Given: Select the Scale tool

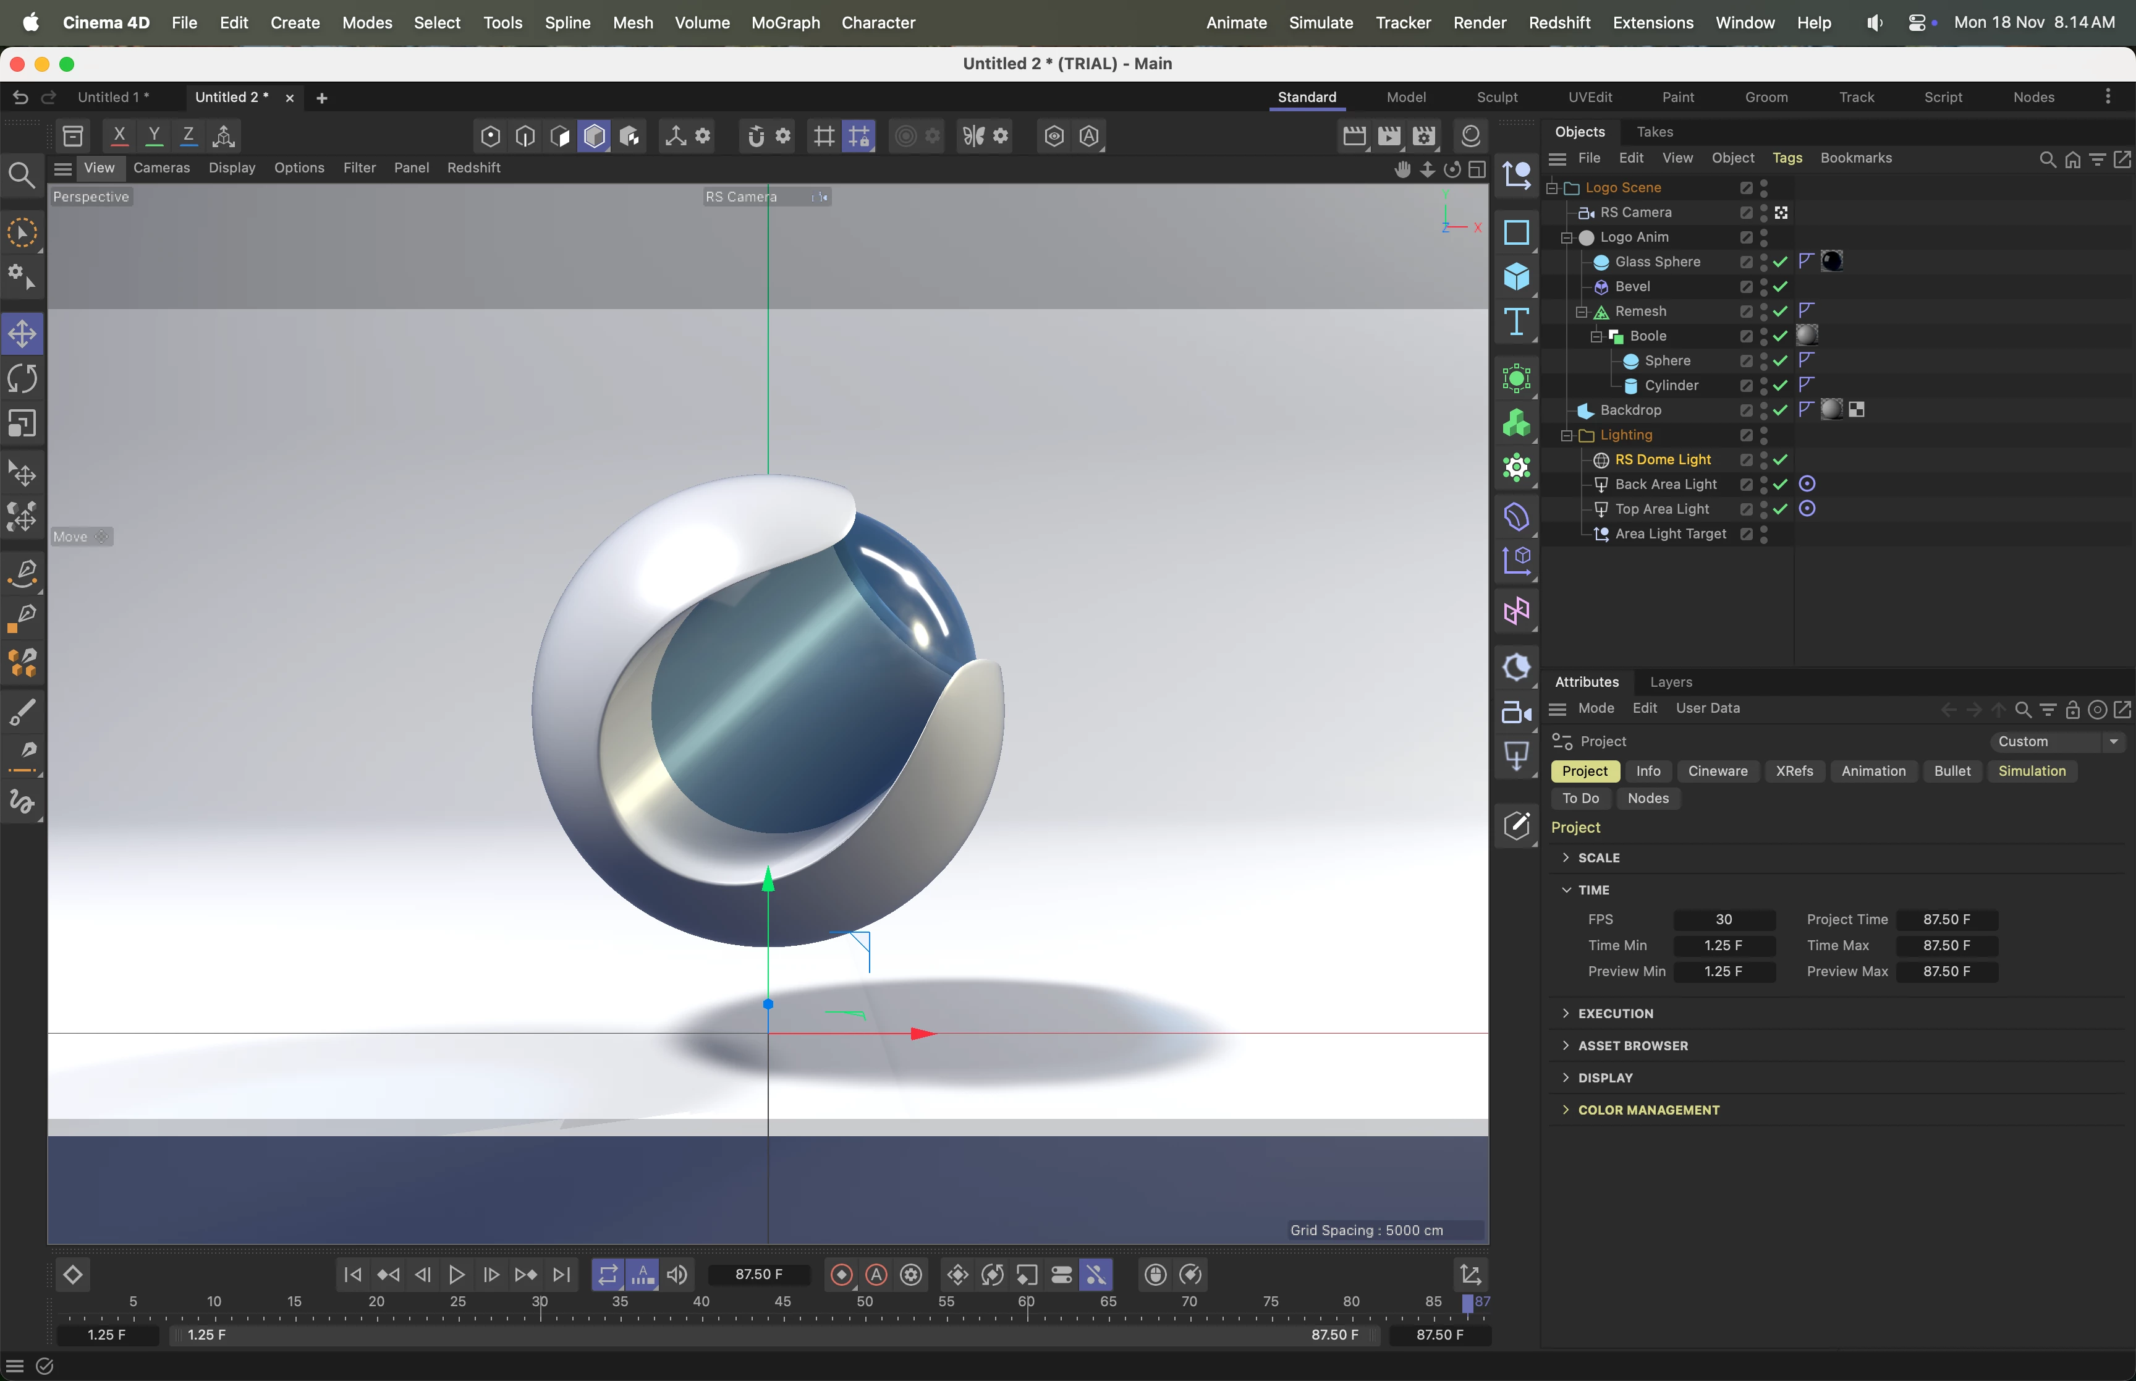Looking at the screenshot, I should [x=22, y=423].
